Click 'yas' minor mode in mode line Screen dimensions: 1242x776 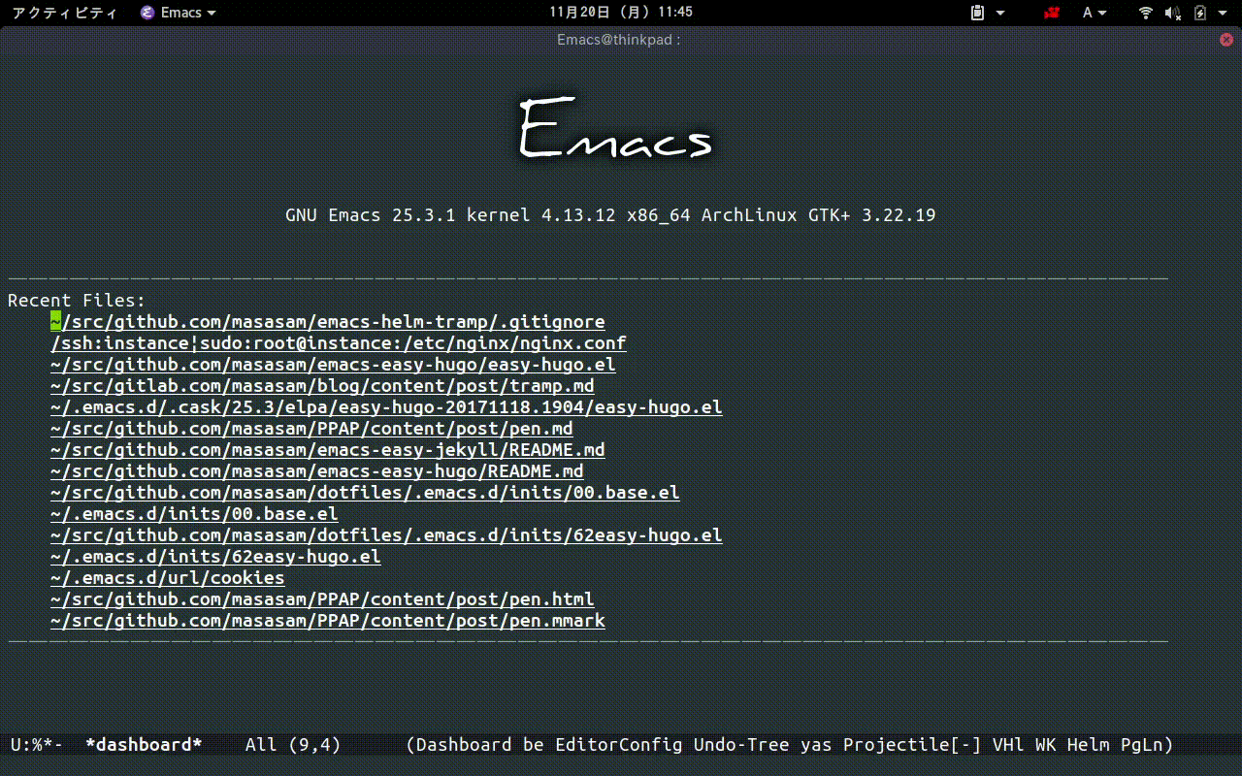817,745
